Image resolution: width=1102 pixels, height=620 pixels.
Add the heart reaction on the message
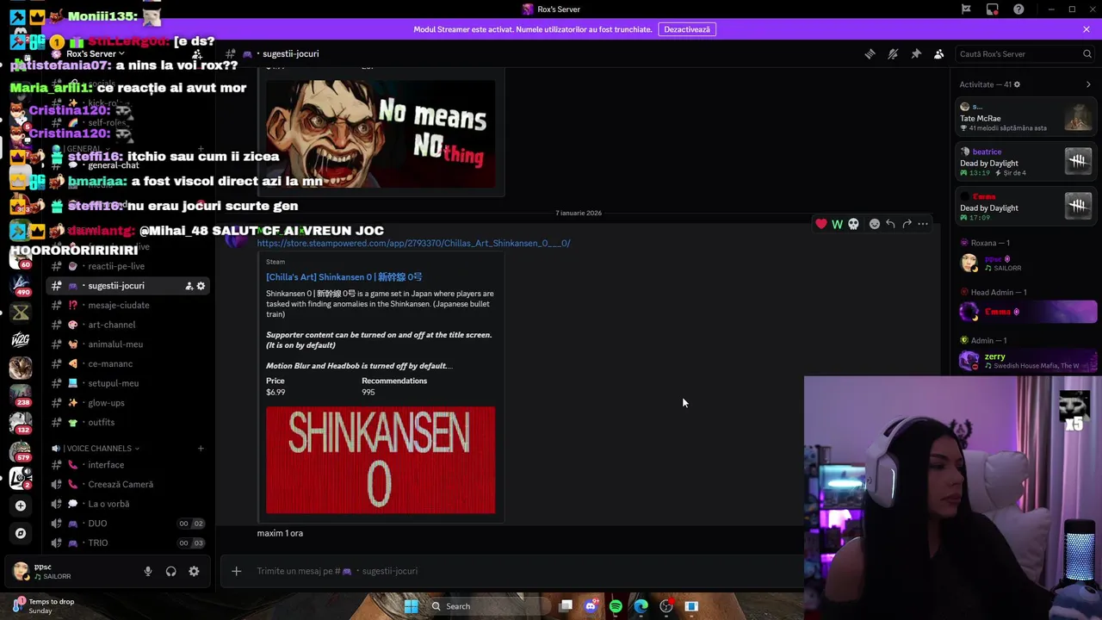[x=821, y=224]
